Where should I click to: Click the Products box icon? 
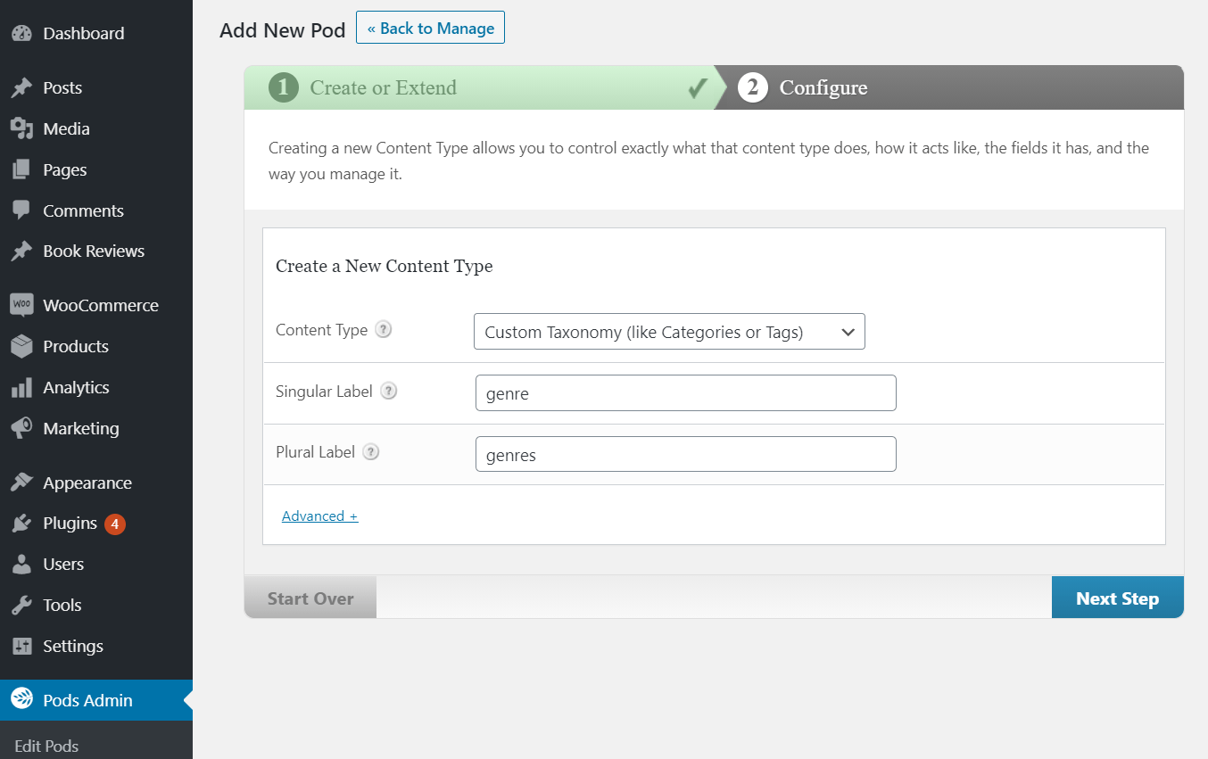(21, 347)
